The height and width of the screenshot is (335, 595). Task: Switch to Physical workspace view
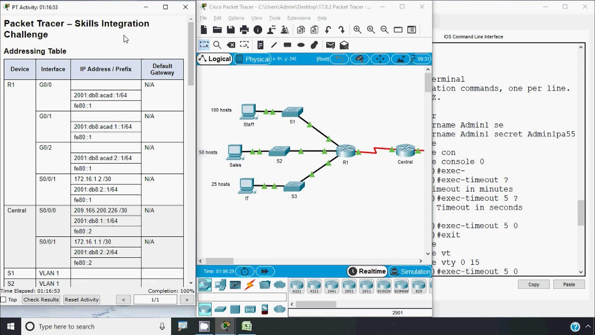tap(253, 59)
